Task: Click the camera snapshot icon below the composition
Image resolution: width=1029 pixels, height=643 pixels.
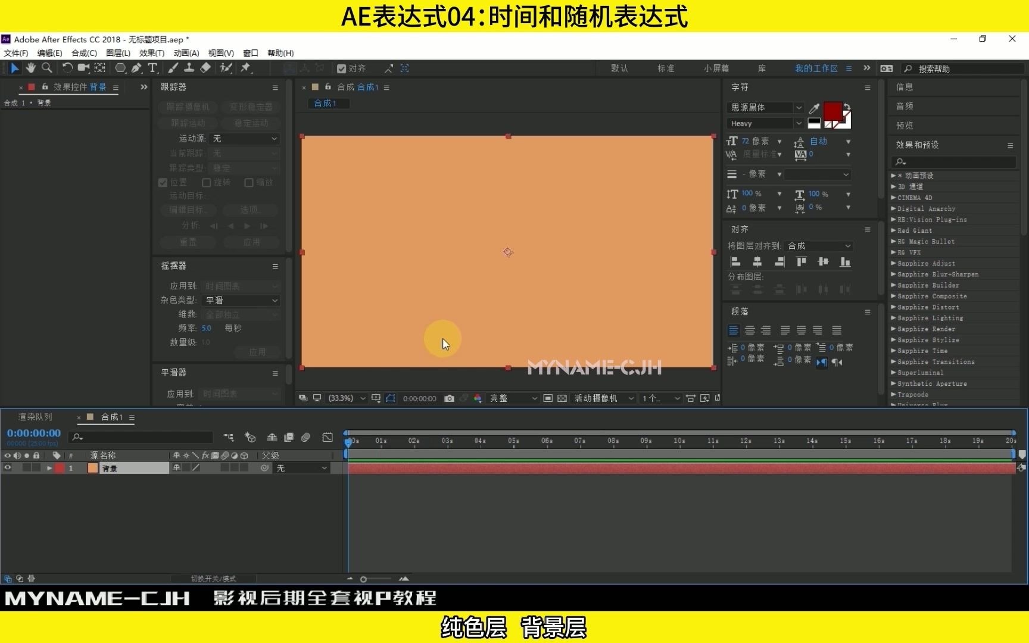Action: (450, 398)
